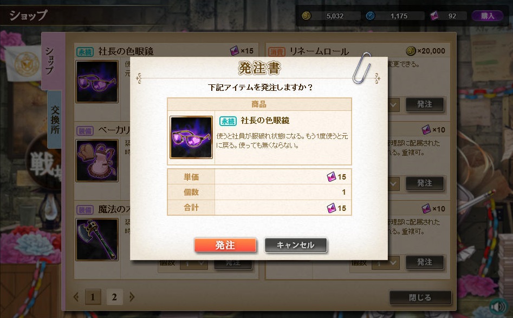Close the shop with 閉じる button
The height and width of the screenshot is (318, 513).
coord(420,297)
